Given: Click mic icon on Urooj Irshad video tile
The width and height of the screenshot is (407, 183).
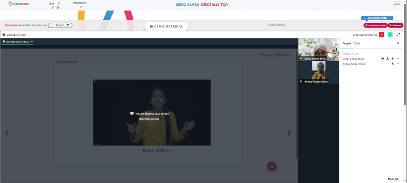Looking at the screenshot, I should tap(301, 59).
